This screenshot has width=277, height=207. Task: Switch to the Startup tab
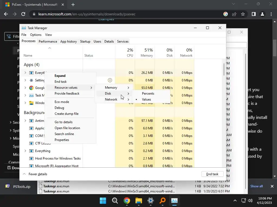click(85, 42)
